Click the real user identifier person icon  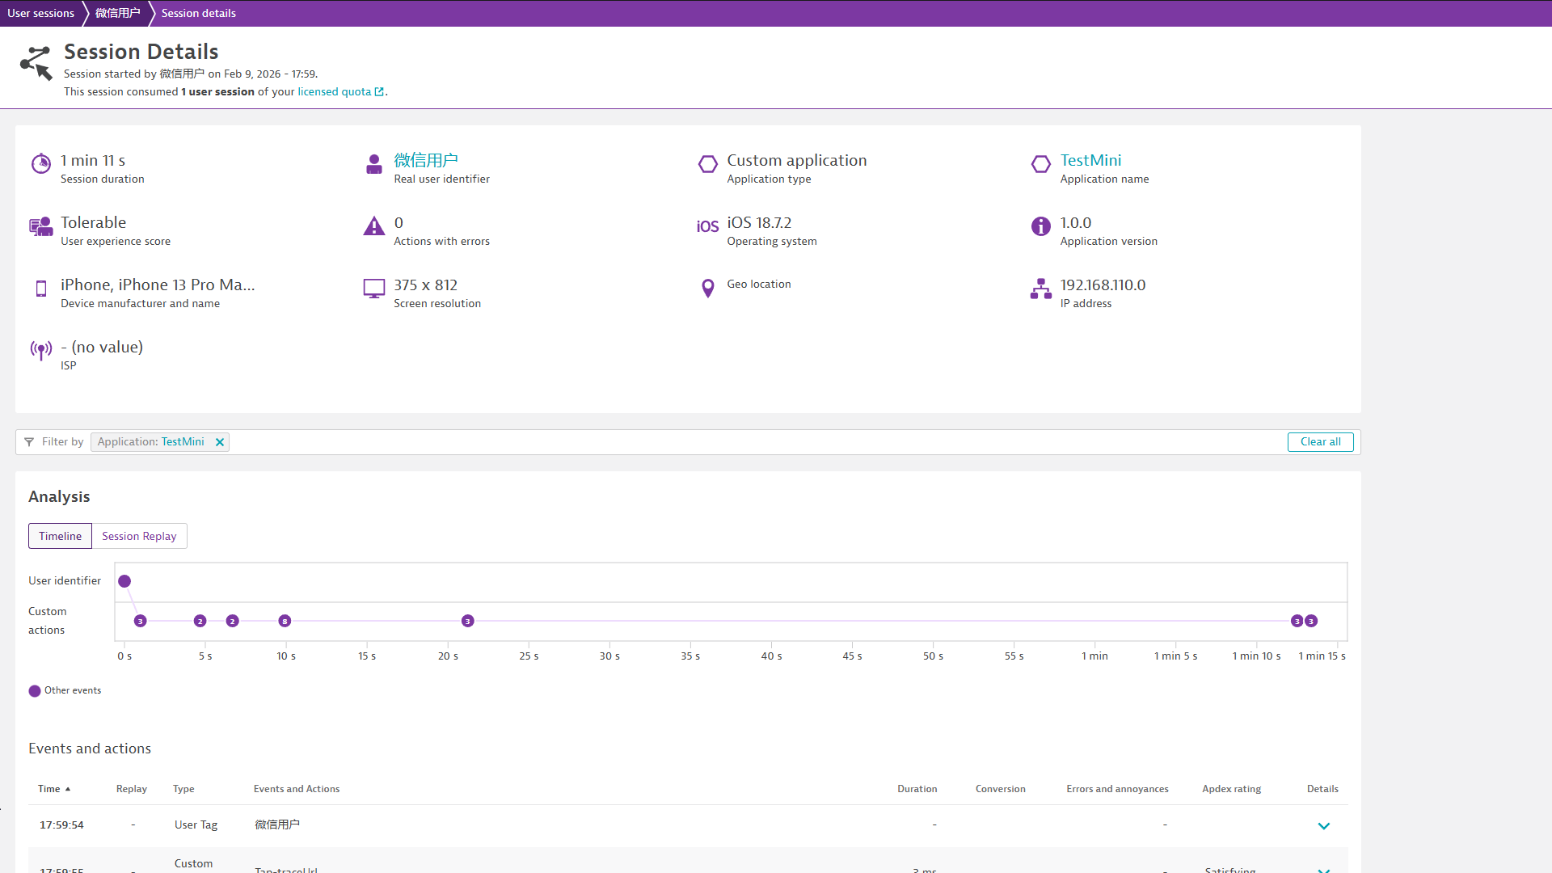tap(373, 164)
